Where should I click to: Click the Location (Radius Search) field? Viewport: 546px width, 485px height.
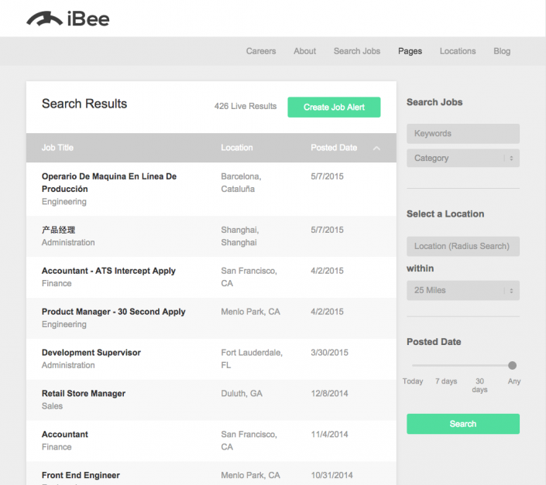[462, 246]
